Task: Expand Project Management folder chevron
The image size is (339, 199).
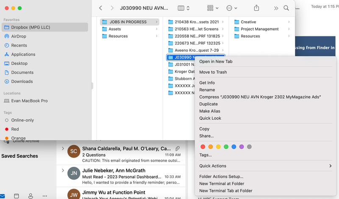Action: 289,29
